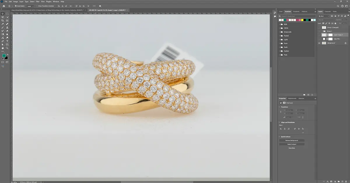Viewport: 350px width, 183px height.
Task: Select the Eyedropper tool
Action: point(3,24)
